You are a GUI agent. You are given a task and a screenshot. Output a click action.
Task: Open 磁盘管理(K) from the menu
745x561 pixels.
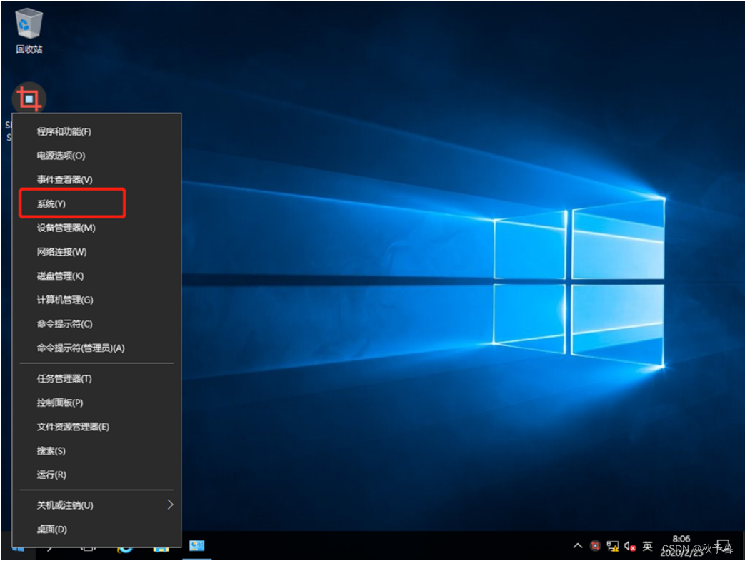click(x=96, y=276)
